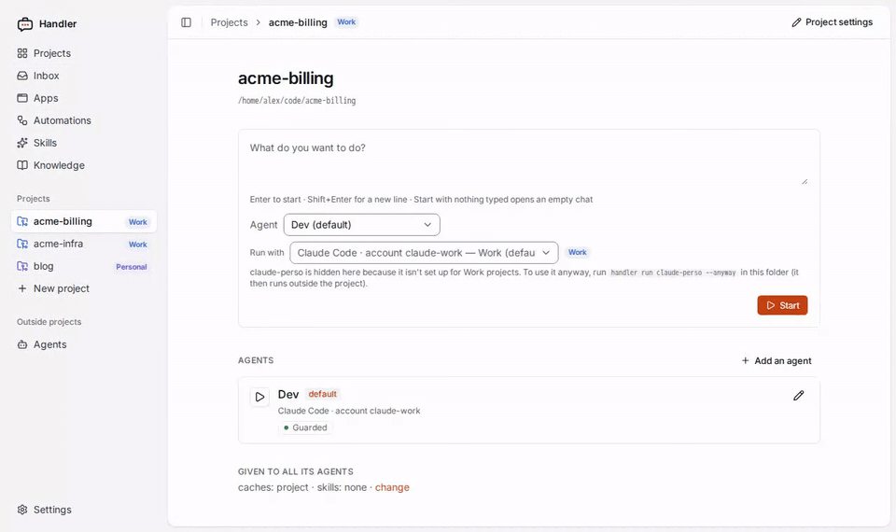Click the Personal badge on blog
This screenshot has height=532, width=896.
point(132,267)
